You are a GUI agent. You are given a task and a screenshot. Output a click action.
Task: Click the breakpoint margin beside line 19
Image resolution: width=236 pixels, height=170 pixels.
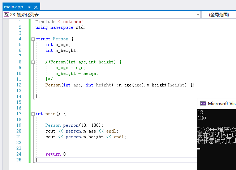[x=5, y=125]
